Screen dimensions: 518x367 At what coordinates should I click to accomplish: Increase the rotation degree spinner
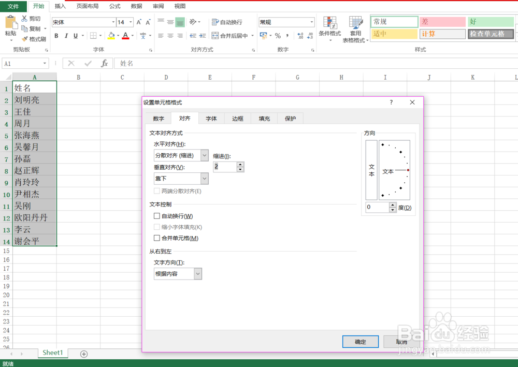point(393,205)
